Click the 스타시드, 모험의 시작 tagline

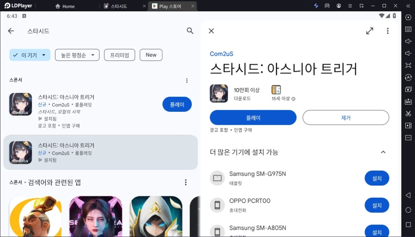point(59,112)
